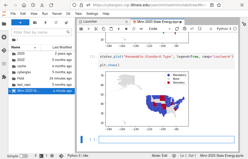This screenshot has height=159, width=248.
Task: Click the blue New Launcher button
Action: point(20,23)
